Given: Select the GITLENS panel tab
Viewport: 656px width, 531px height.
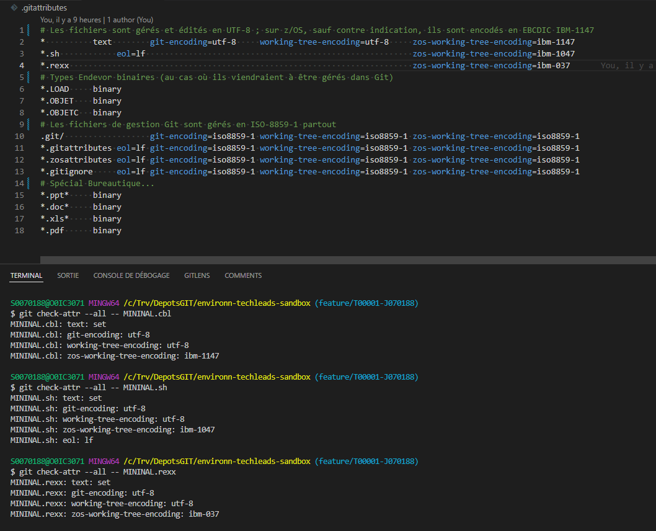Looking at the screenshot, I should pos(197,275).
